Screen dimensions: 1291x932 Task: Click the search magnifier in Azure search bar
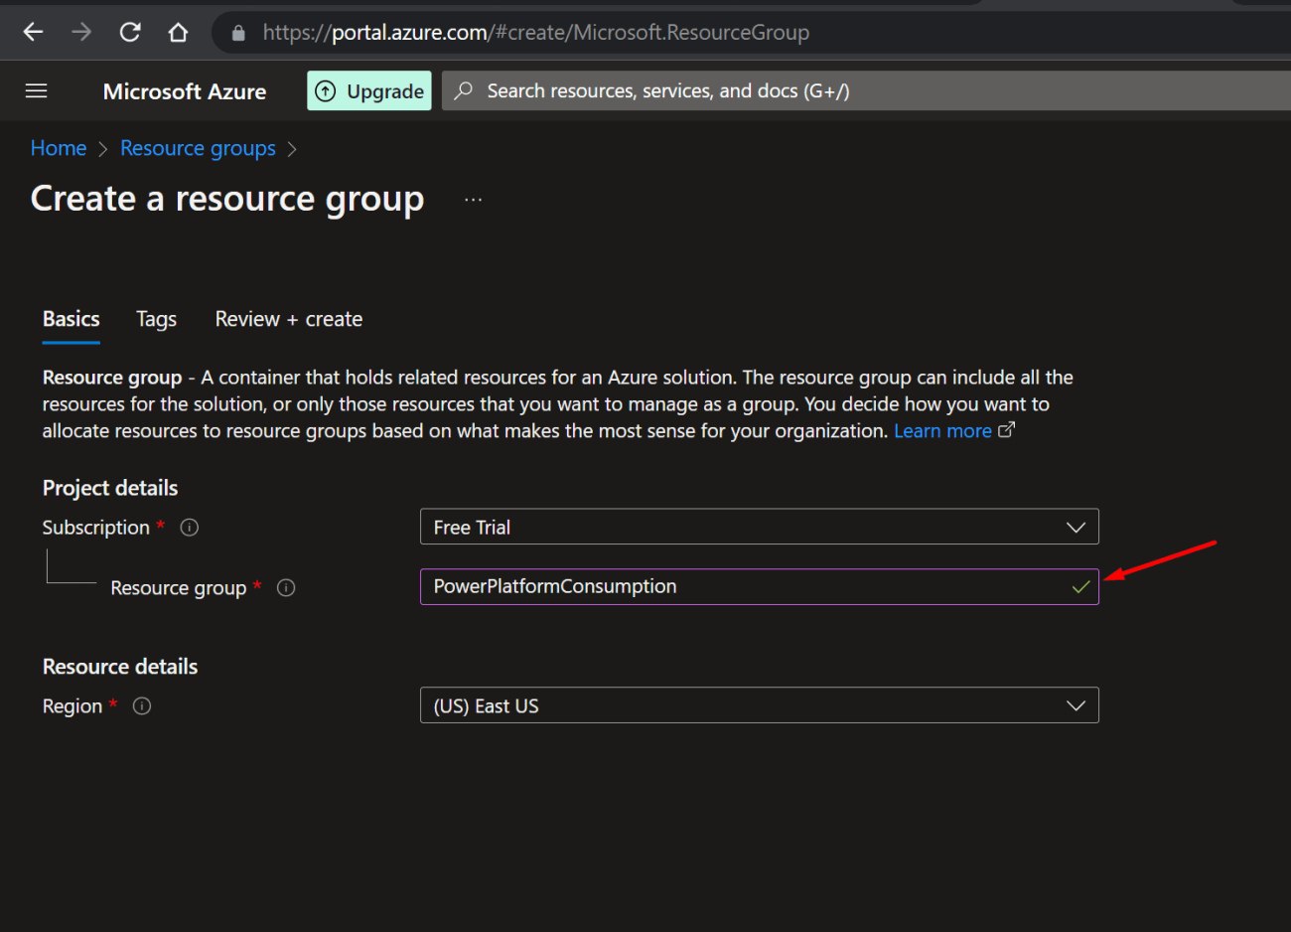[462, 90]
